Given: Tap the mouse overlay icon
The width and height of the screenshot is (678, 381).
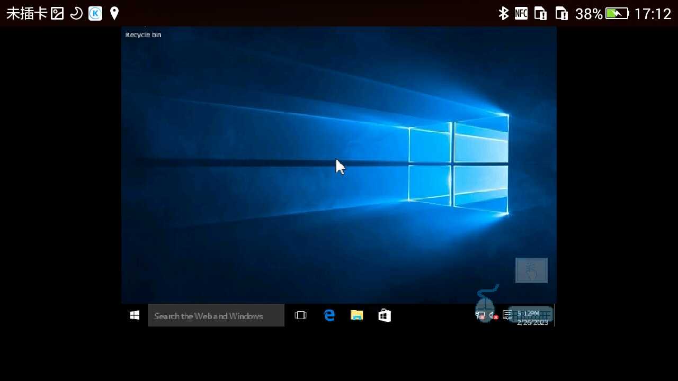Looking at the screenshot, I should pos(485,304).
